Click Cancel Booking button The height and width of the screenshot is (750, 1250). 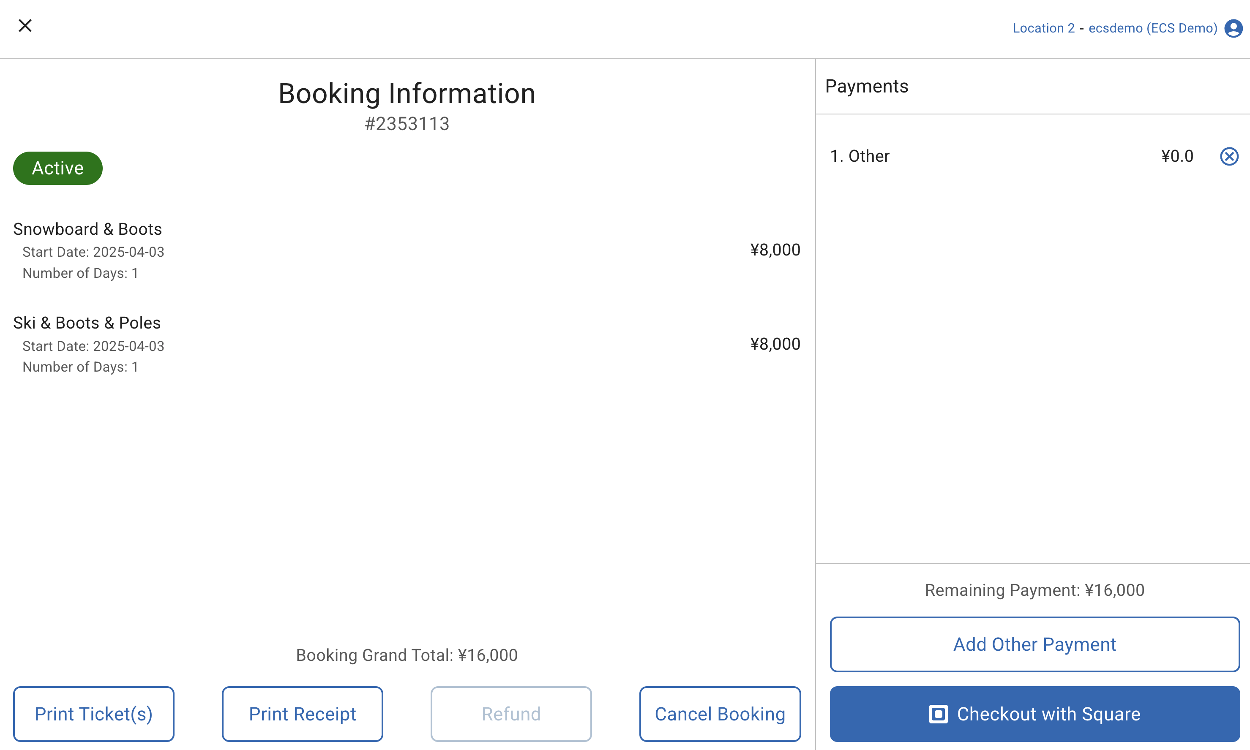pos(720,714)
